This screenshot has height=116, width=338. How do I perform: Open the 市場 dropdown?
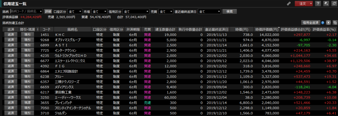tap(99, 11)
